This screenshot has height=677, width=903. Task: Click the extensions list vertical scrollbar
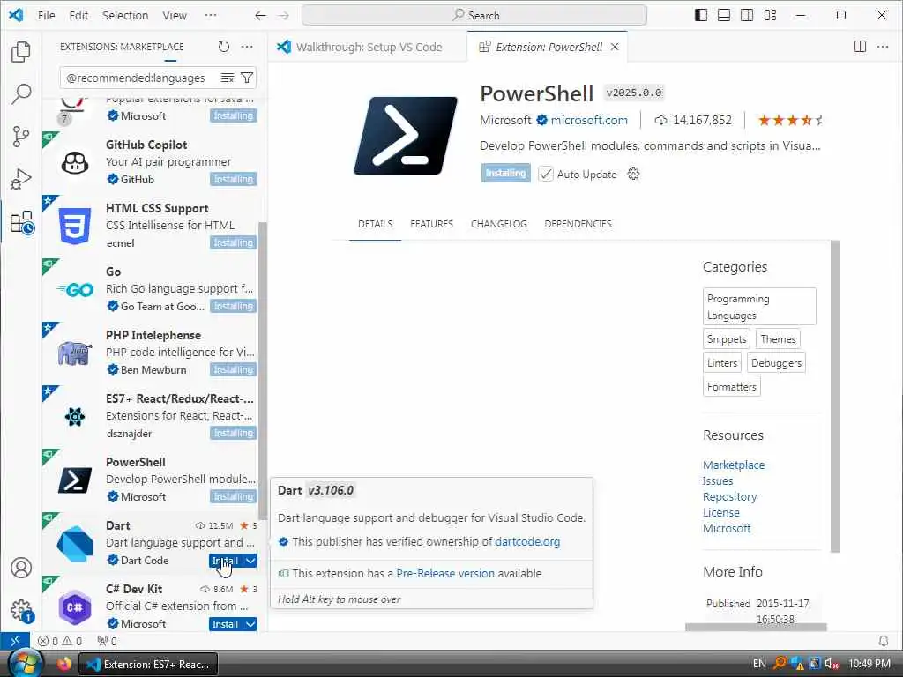[263, 371]
